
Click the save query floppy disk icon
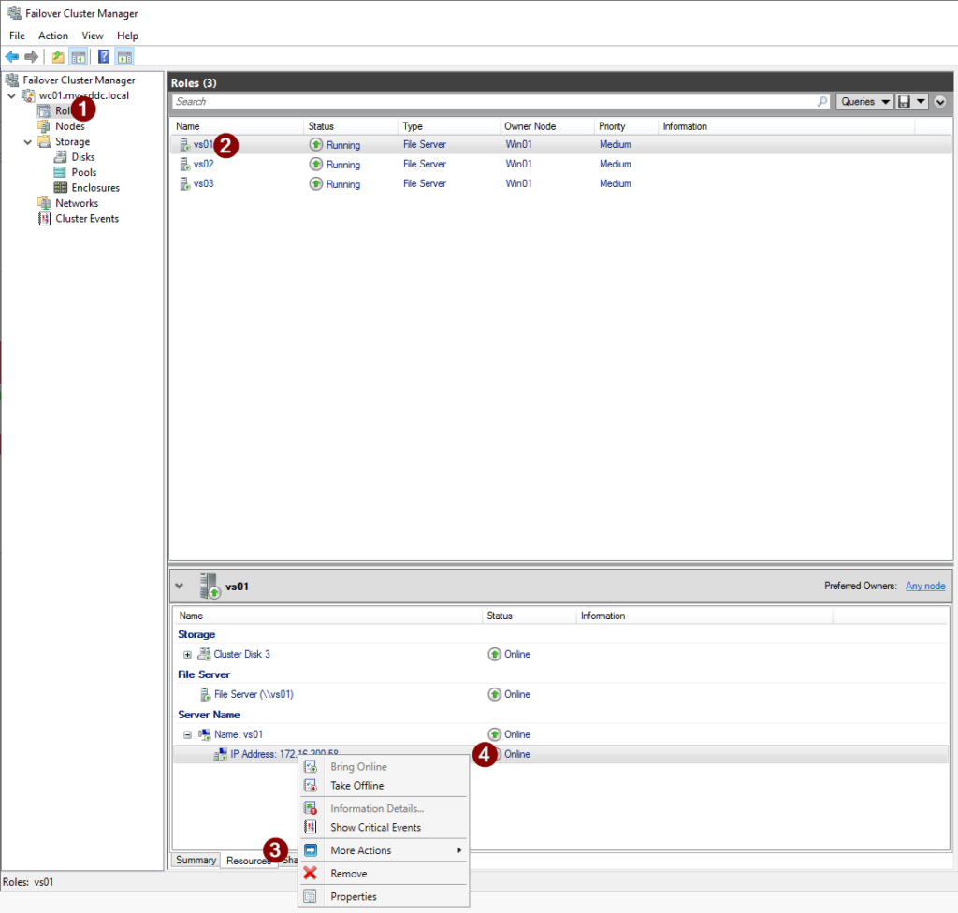(x=905, y=101)
